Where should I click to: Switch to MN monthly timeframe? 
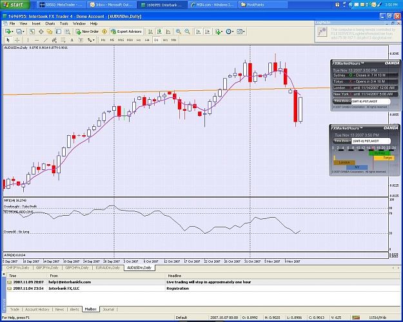(x=173, y=40)
